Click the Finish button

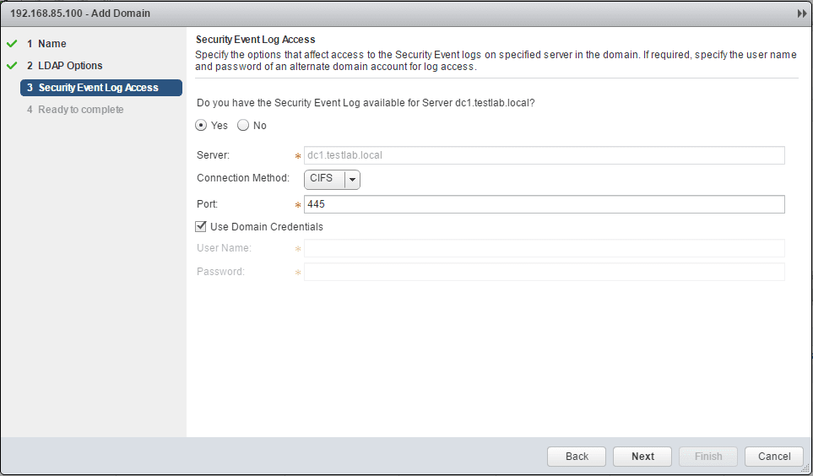[x=708, y=457]
